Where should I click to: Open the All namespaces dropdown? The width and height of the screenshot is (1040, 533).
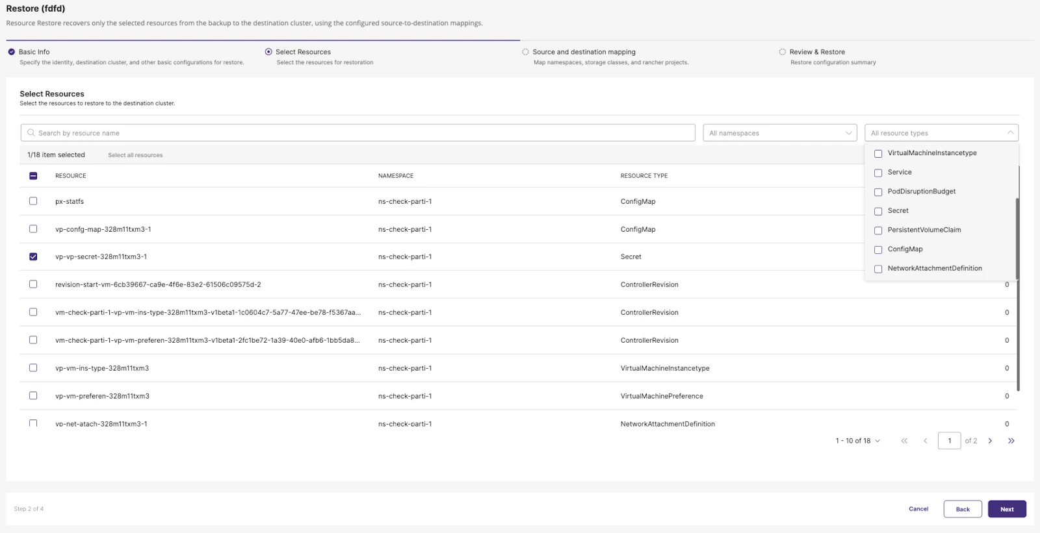779,133
